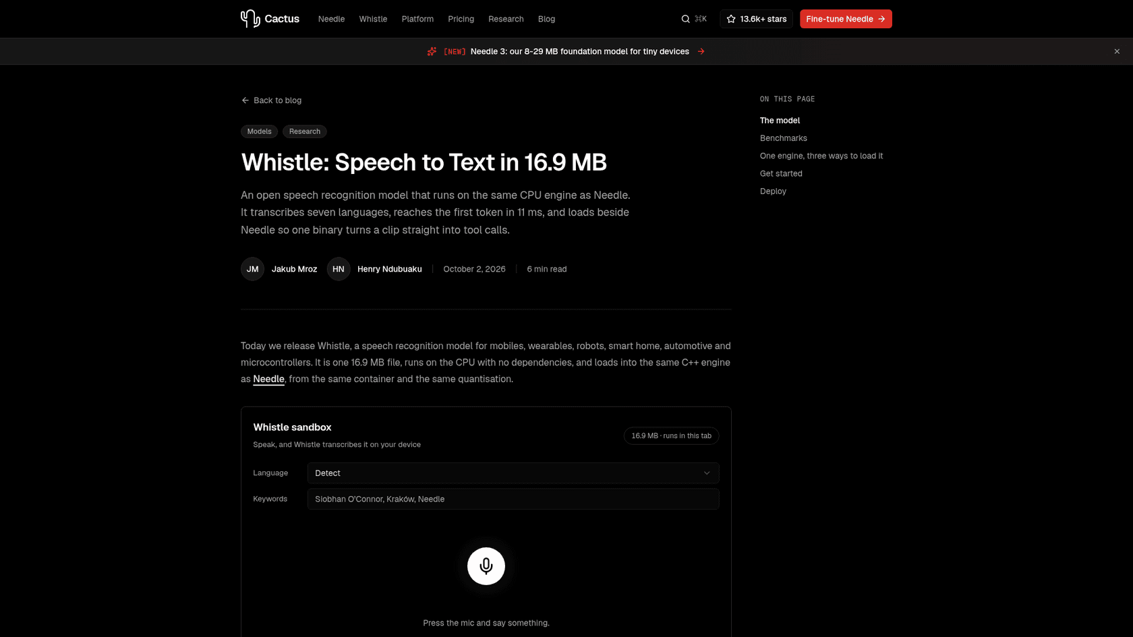Screen dimensions: 1133x637
Task: Click the Cactus logo icon
Action: pyautogui.click(x=250, y=19)
